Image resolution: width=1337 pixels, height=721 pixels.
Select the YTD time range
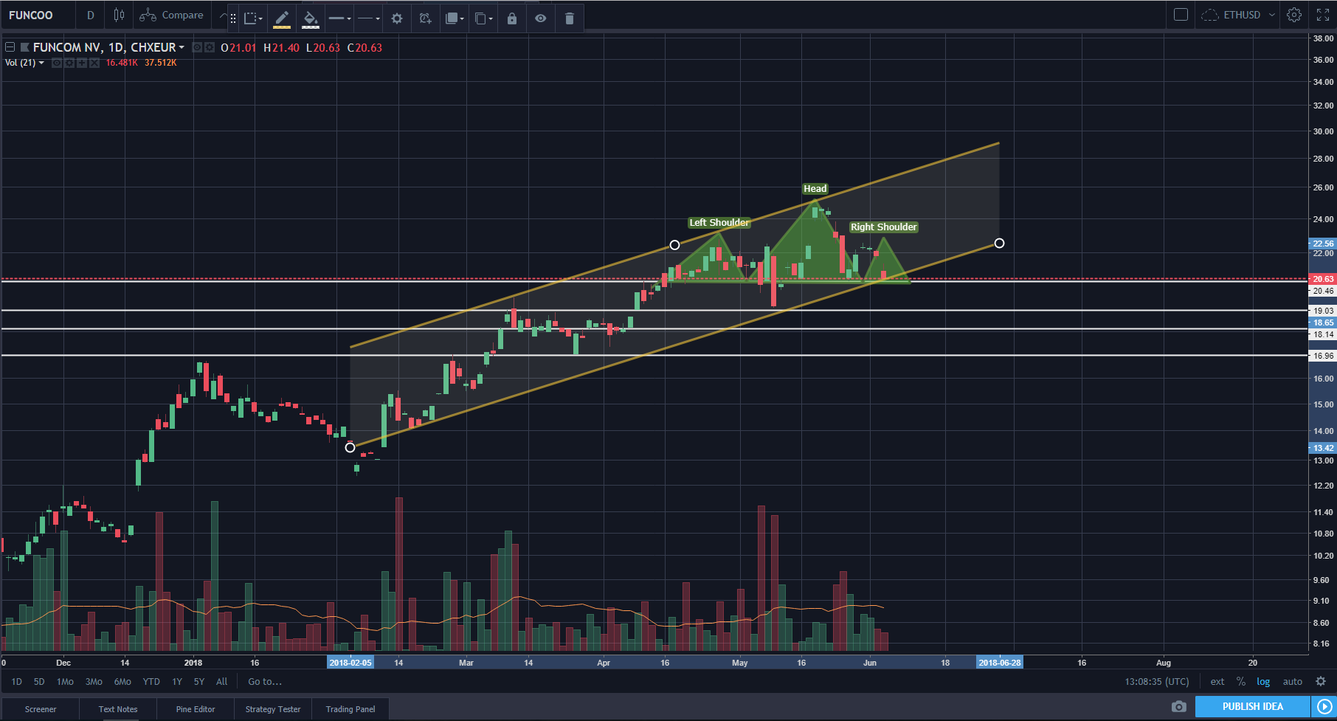(151, 682)
